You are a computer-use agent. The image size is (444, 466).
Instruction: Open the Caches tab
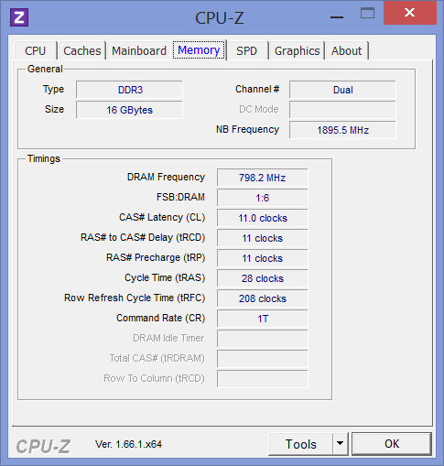(81, 50)
